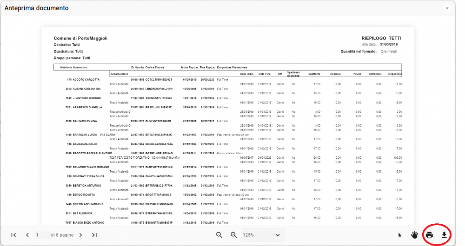This screenshot has height=246, width=465.
Task: Go to the first page
Action: point(13,235)
